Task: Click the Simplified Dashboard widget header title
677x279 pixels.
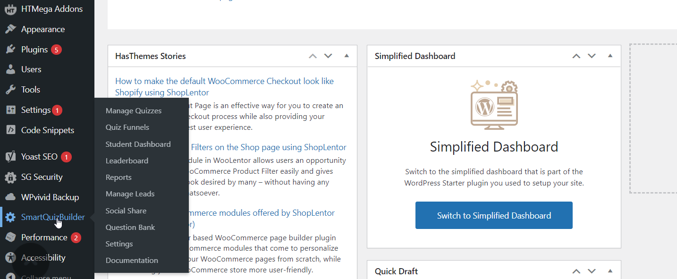Action: pyautogui.click(x=415, y=56)
